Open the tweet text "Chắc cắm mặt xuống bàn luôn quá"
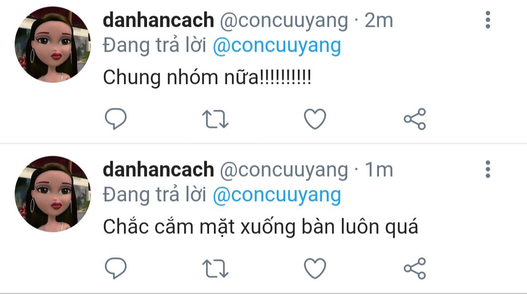 point(260,227)
